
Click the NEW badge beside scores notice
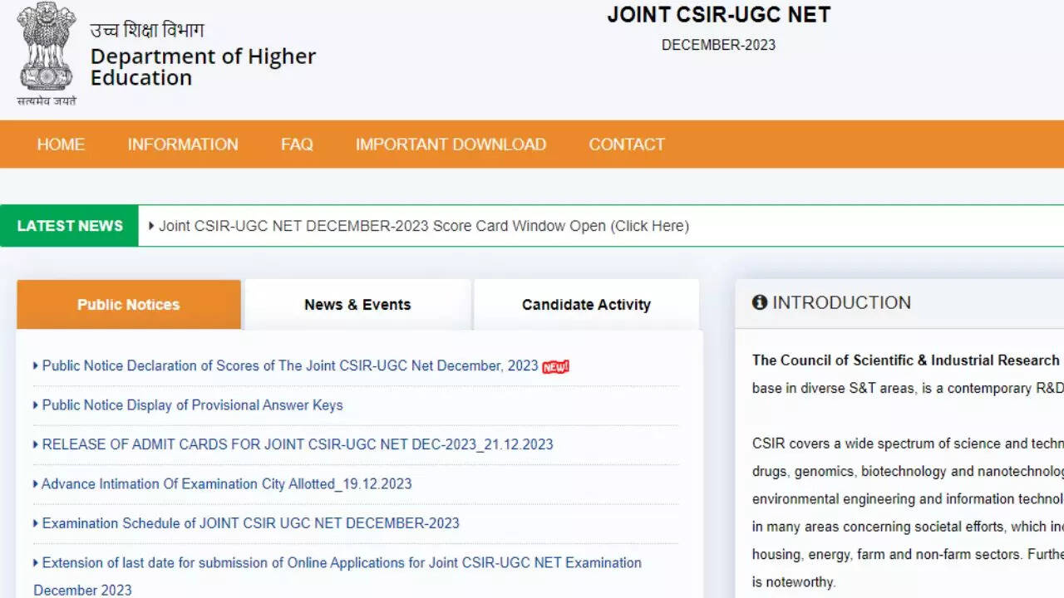point(555,367)
